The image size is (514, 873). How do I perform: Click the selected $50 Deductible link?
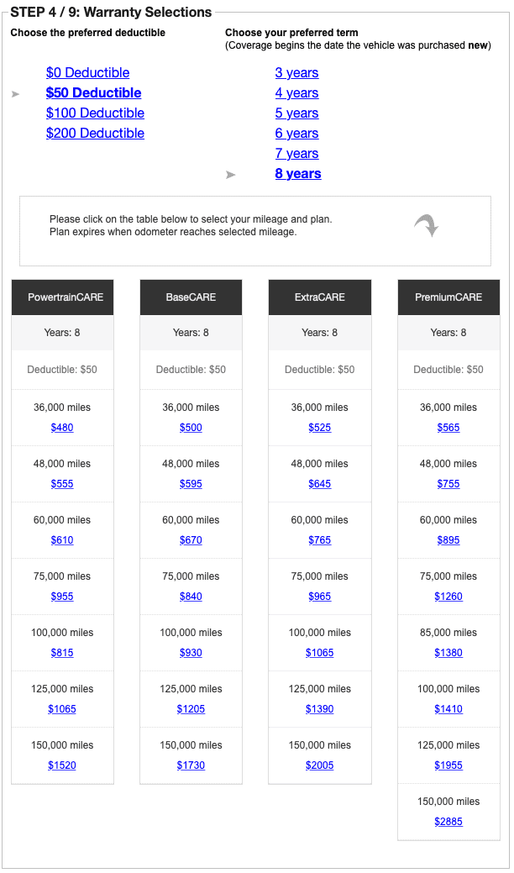tap(93, 93)
